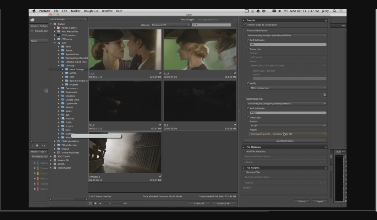
Task: Open the File menu
Action: pos(56,11)
